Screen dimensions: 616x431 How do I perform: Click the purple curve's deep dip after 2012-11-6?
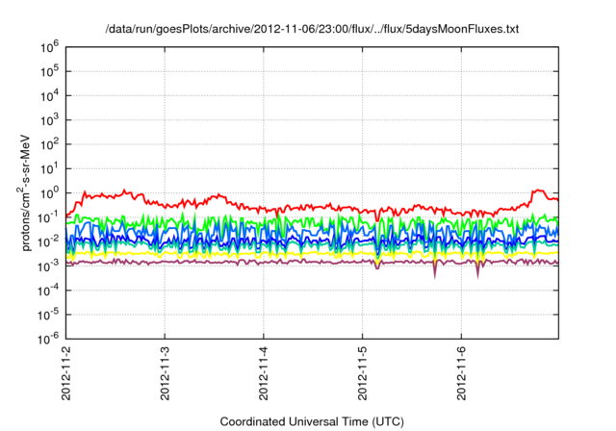click(477, 271)
